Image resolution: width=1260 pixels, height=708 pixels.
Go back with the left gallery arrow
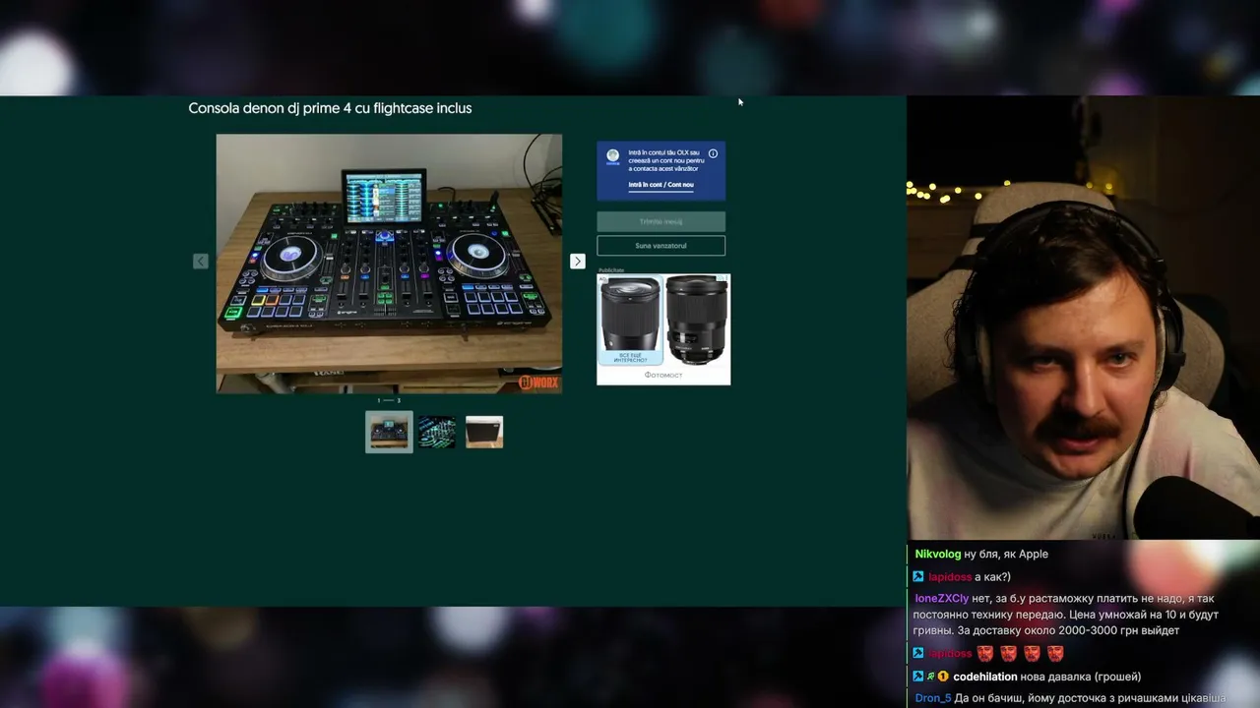pos(201,262)
